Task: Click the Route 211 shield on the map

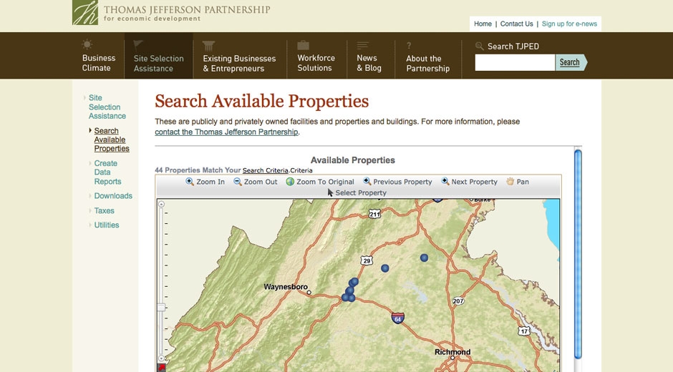Action: pos(374,214)
